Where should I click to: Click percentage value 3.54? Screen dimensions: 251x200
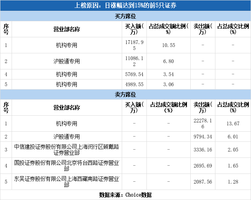pyautogui.click(x=169, y=74)
